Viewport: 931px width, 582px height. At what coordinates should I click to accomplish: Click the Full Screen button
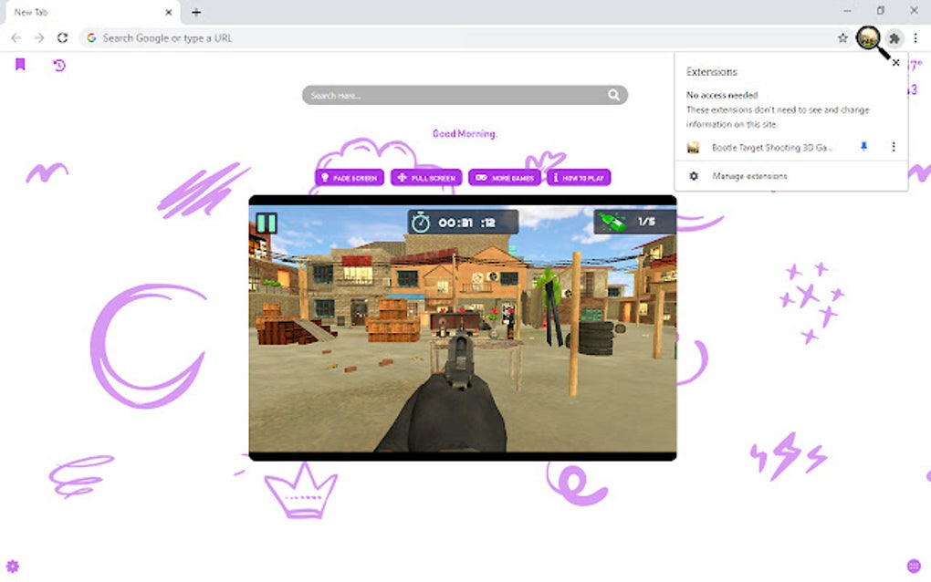[x=426, y=177]
